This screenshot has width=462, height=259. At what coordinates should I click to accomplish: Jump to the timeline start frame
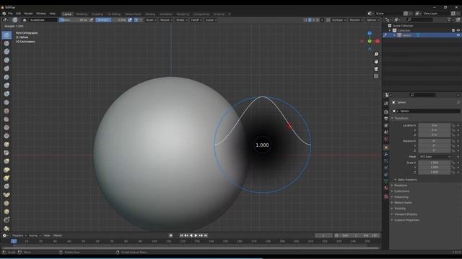pos(181,235)
